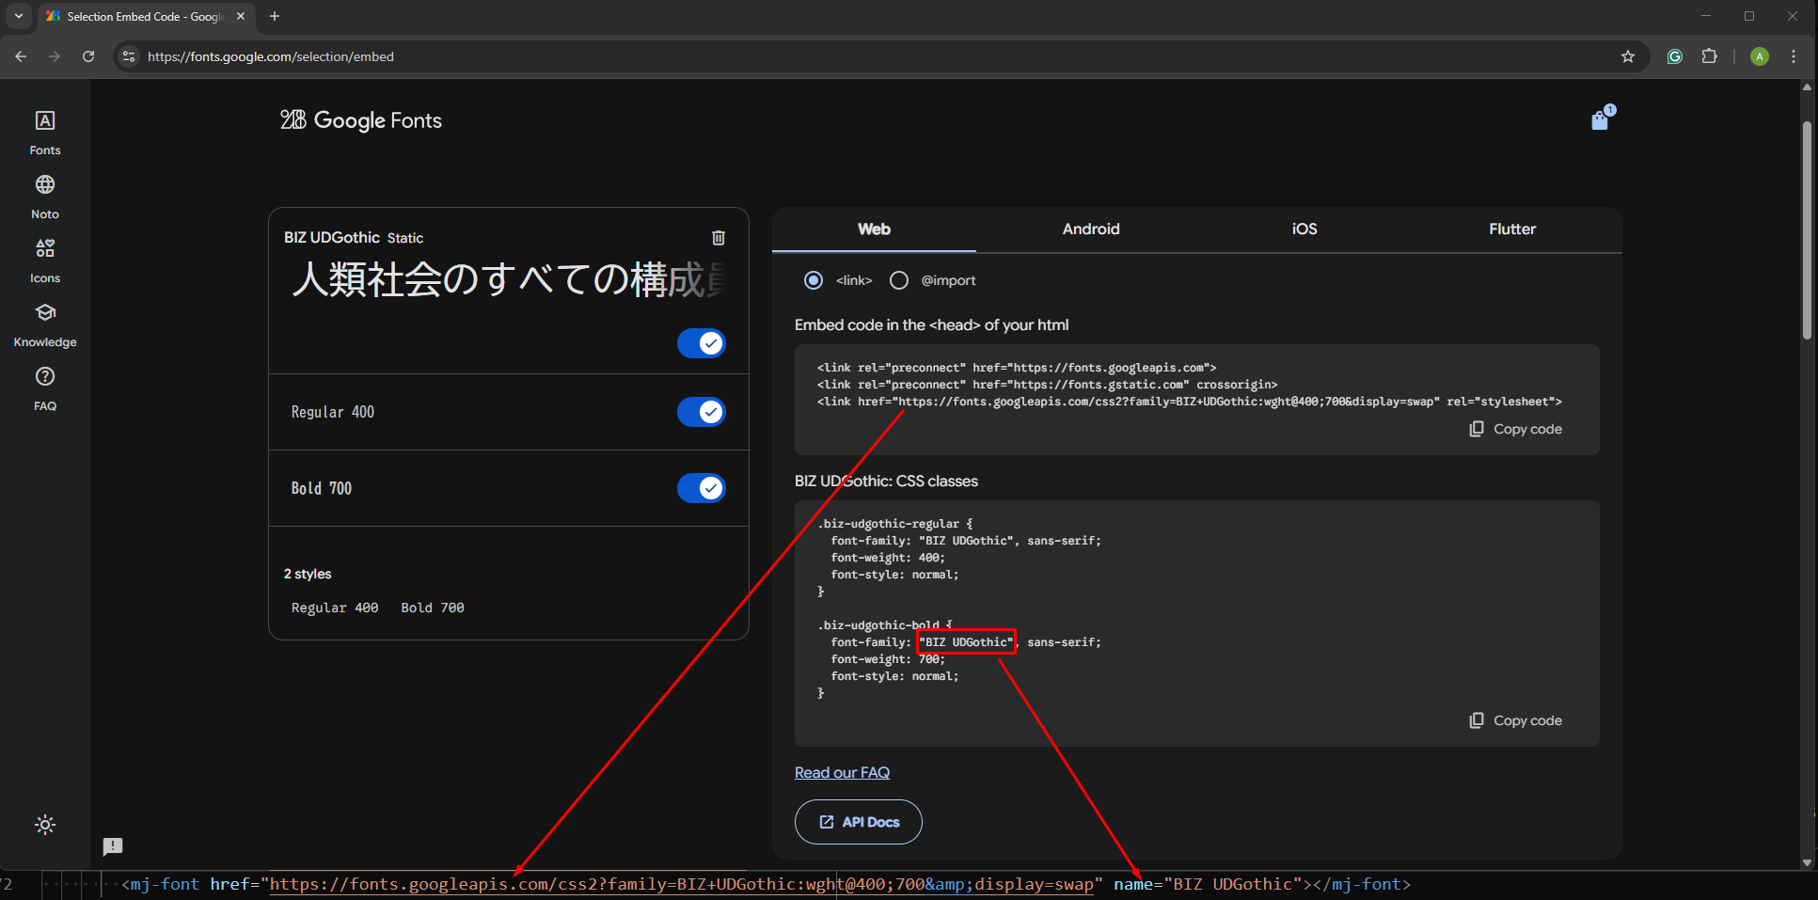
Task: Turn off the Bold 700 toggle
Action: [x=701, y=488]
